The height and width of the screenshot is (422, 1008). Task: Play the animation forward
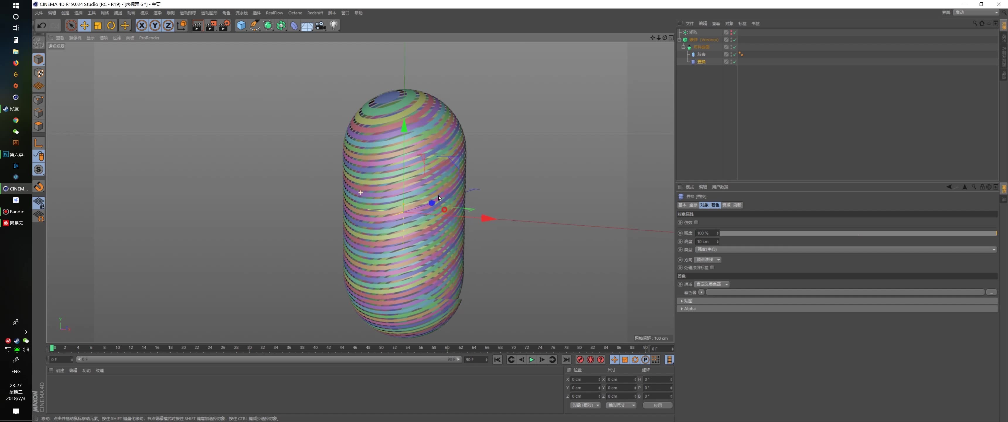531,360
